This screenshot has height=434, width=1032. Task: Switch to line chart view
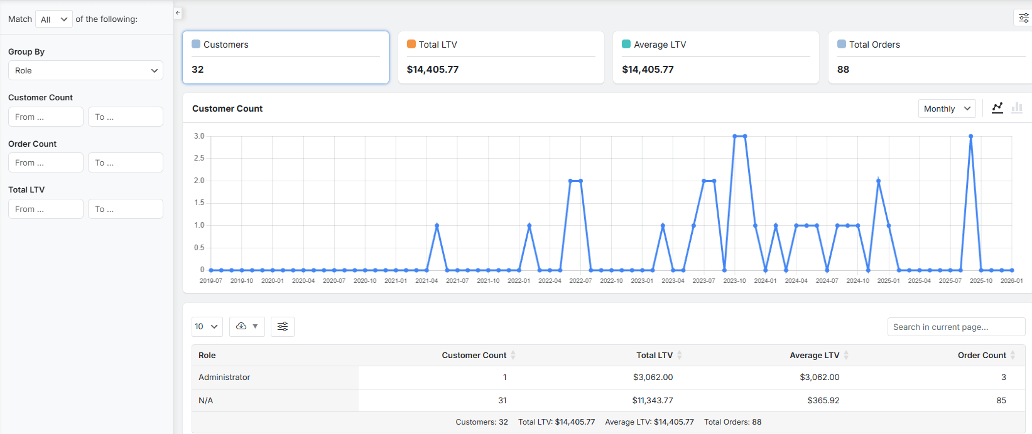click(x=997, y=108)
